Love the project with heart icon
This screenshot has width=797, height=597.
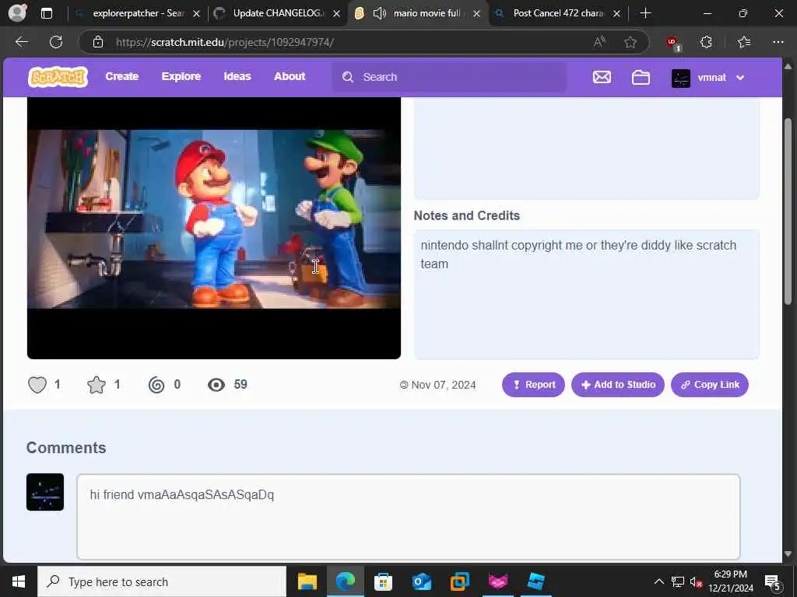point(37,385)
